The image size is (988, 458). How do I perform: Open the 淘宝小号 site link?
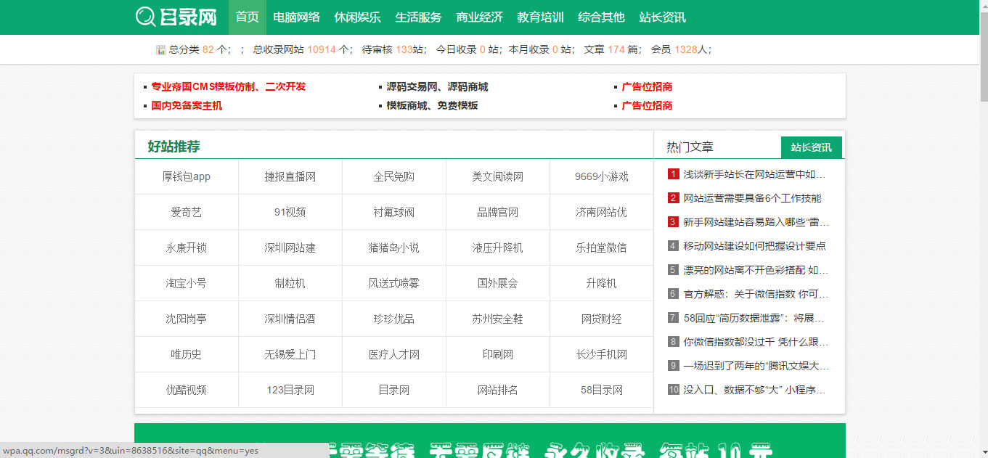coord(187,283)
